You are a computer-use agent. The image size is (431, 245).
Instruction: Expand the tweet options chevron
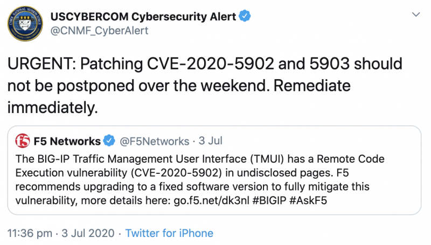pyautogui.click(x=414, y=14)
